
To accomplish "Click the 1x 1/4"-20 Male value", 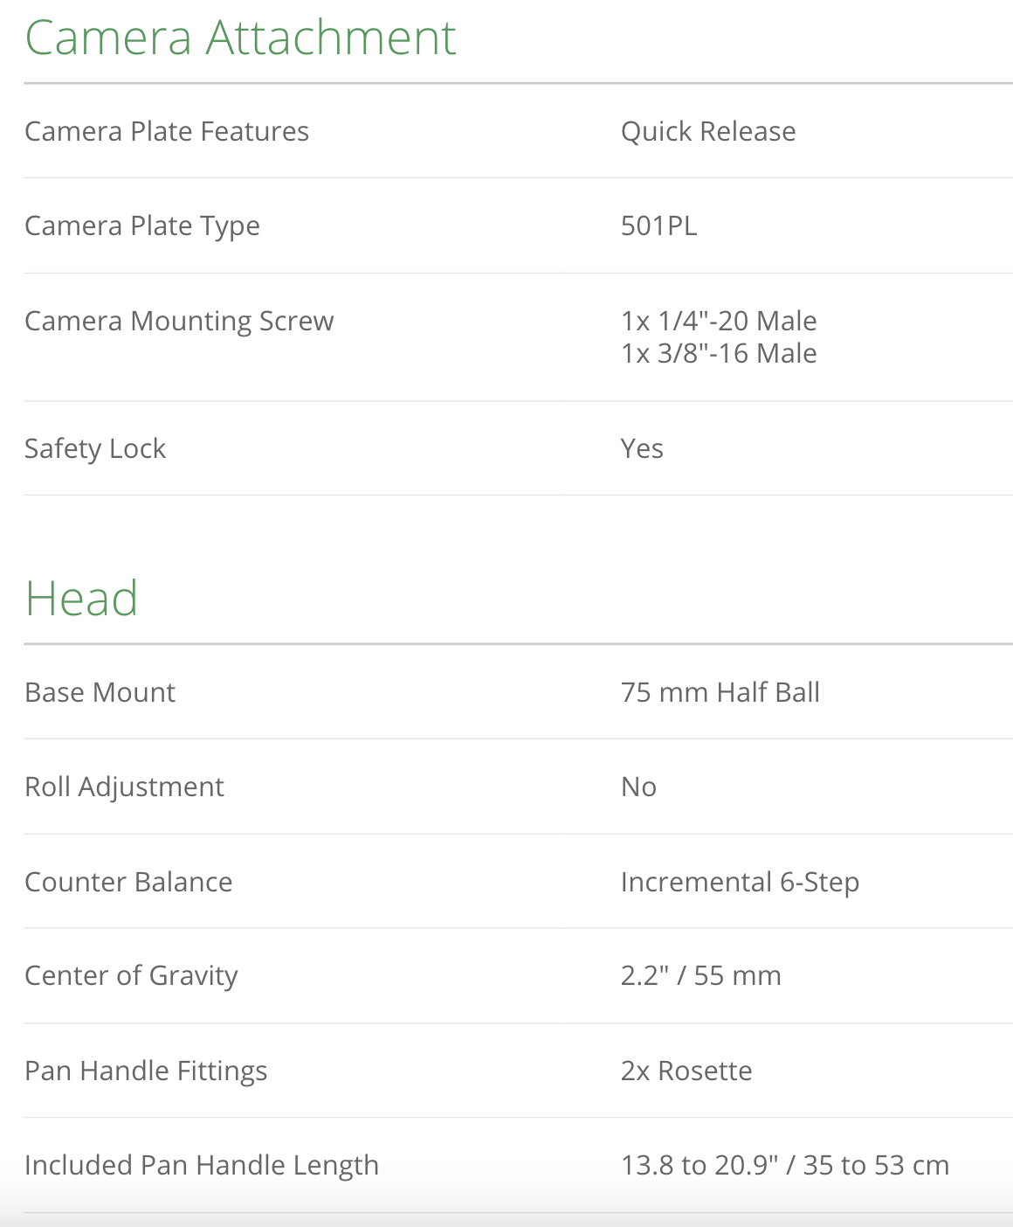I will coord(719,321).
